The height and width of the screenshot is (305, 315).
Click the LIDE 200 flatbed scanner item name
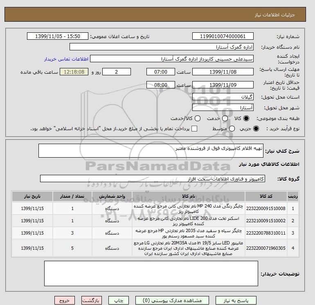point(189,221)
